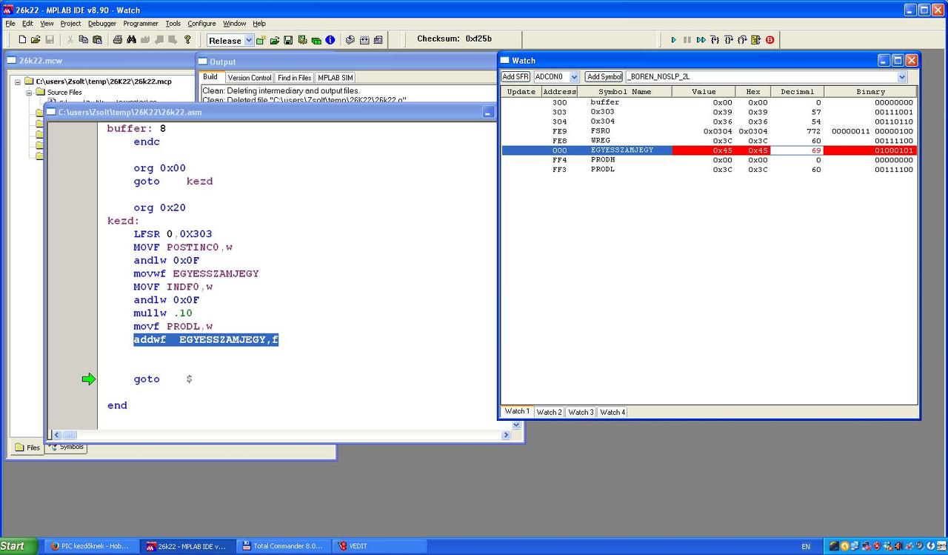The width and height of the screenshot is (948, 555).
Task: Open the _BOREN_NOSLP_2L symbol dropdown
Action: pyautogui.click(x=902, y=77)
